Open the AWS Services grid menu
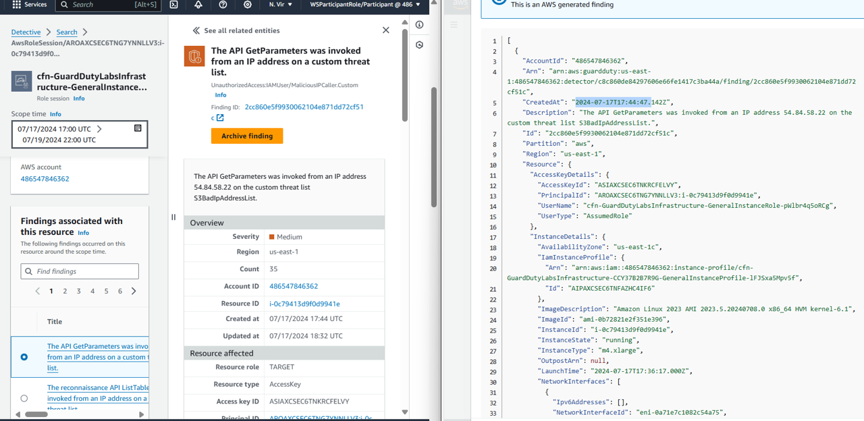Screen dimensions: 864x421 point(16,5)
